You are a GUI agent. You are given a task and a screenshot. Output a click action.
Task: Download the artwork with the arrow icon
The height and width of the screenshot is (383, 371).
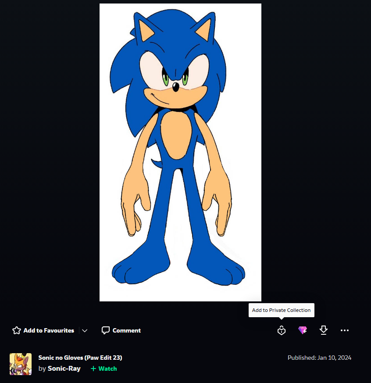click(x=323, y=330)
